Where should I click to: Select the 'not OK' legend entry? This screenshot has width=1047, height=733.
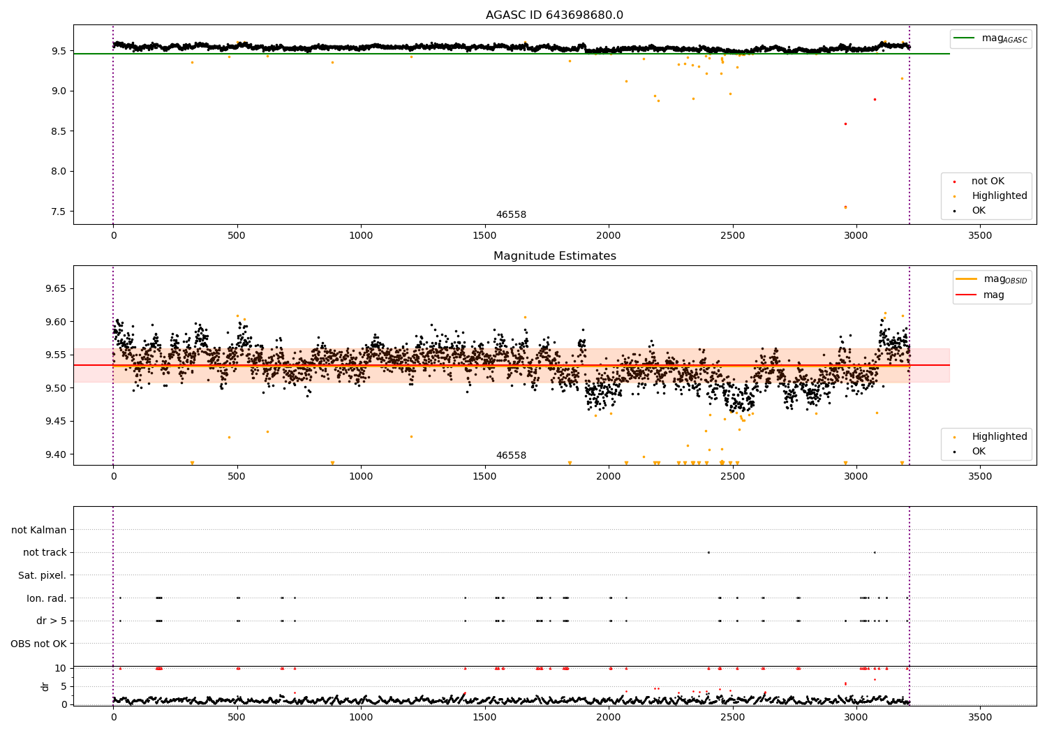(988, 182)
